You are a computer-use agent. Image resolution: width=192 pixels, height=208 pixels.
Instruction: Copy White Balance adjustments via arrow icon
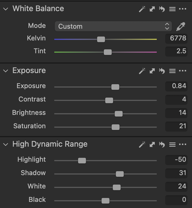click(x=152, y=9)
